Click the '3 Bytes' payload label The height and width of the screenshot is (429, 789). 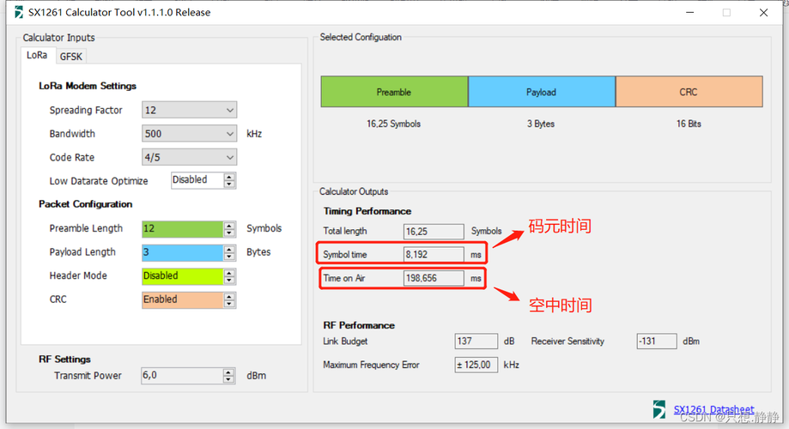[541, 124]
